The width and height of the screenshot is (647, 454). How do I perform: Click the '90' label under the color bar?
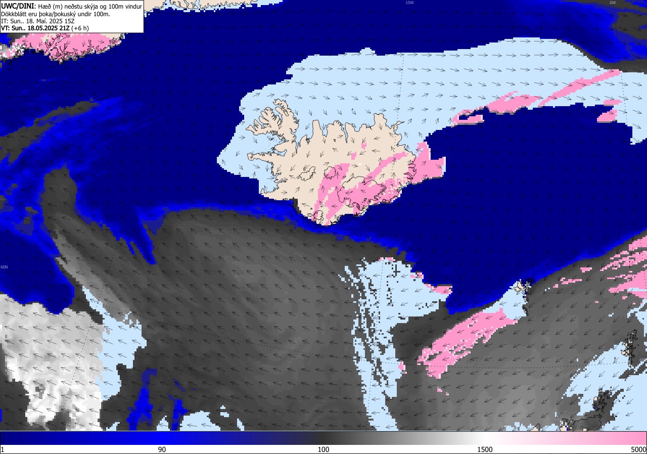(162, 449)
